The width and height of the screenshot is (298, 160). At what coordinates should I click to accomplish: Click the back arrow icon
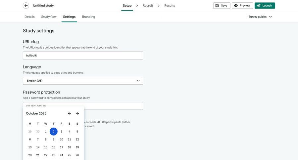click(x=26, y=6)
